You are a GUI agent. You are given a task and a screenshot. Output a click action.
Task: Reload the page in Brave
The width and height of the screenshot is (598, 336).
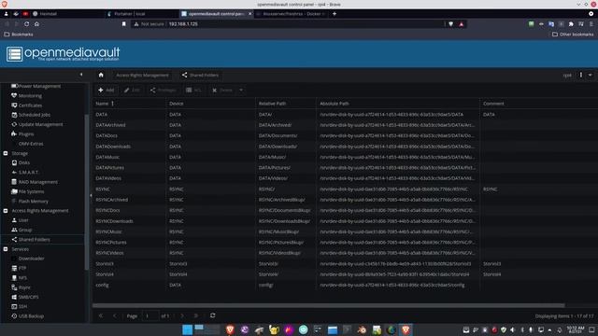26,24
